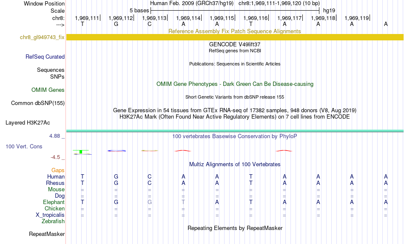Click the 5 bases scale bar label
404x244 pixels.
(139, 11)
